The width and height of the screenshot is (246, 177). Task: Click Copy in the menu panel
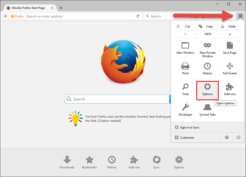[x=208, y=26]
